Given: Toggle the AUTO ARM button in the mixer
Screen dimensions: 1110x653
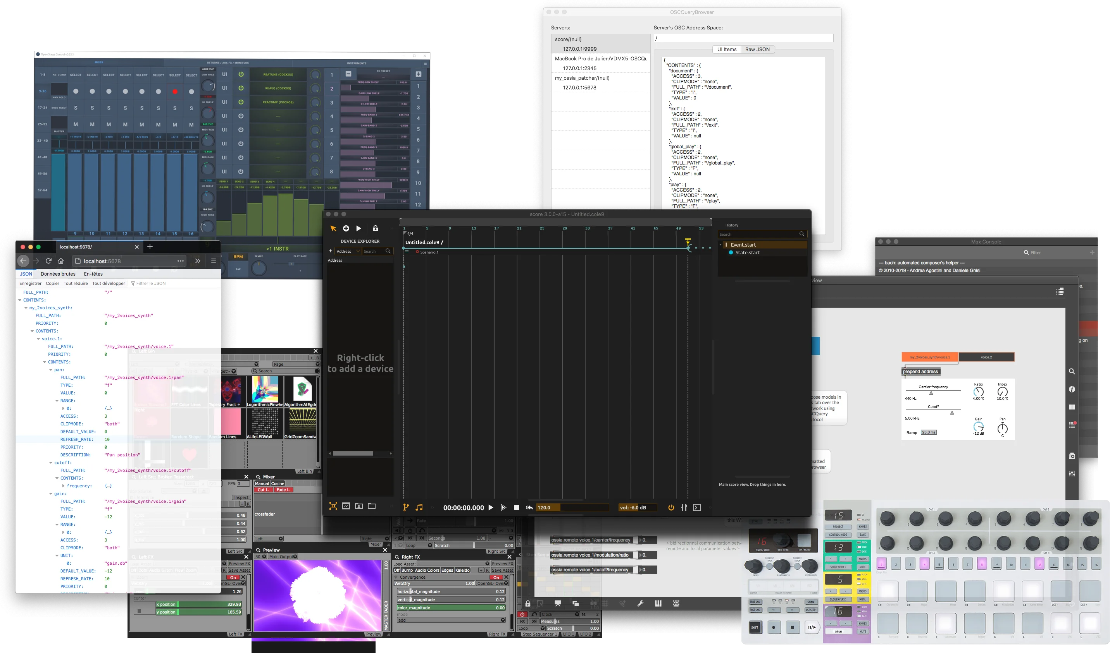Looking at the screenshot, I should coord(59,75).
